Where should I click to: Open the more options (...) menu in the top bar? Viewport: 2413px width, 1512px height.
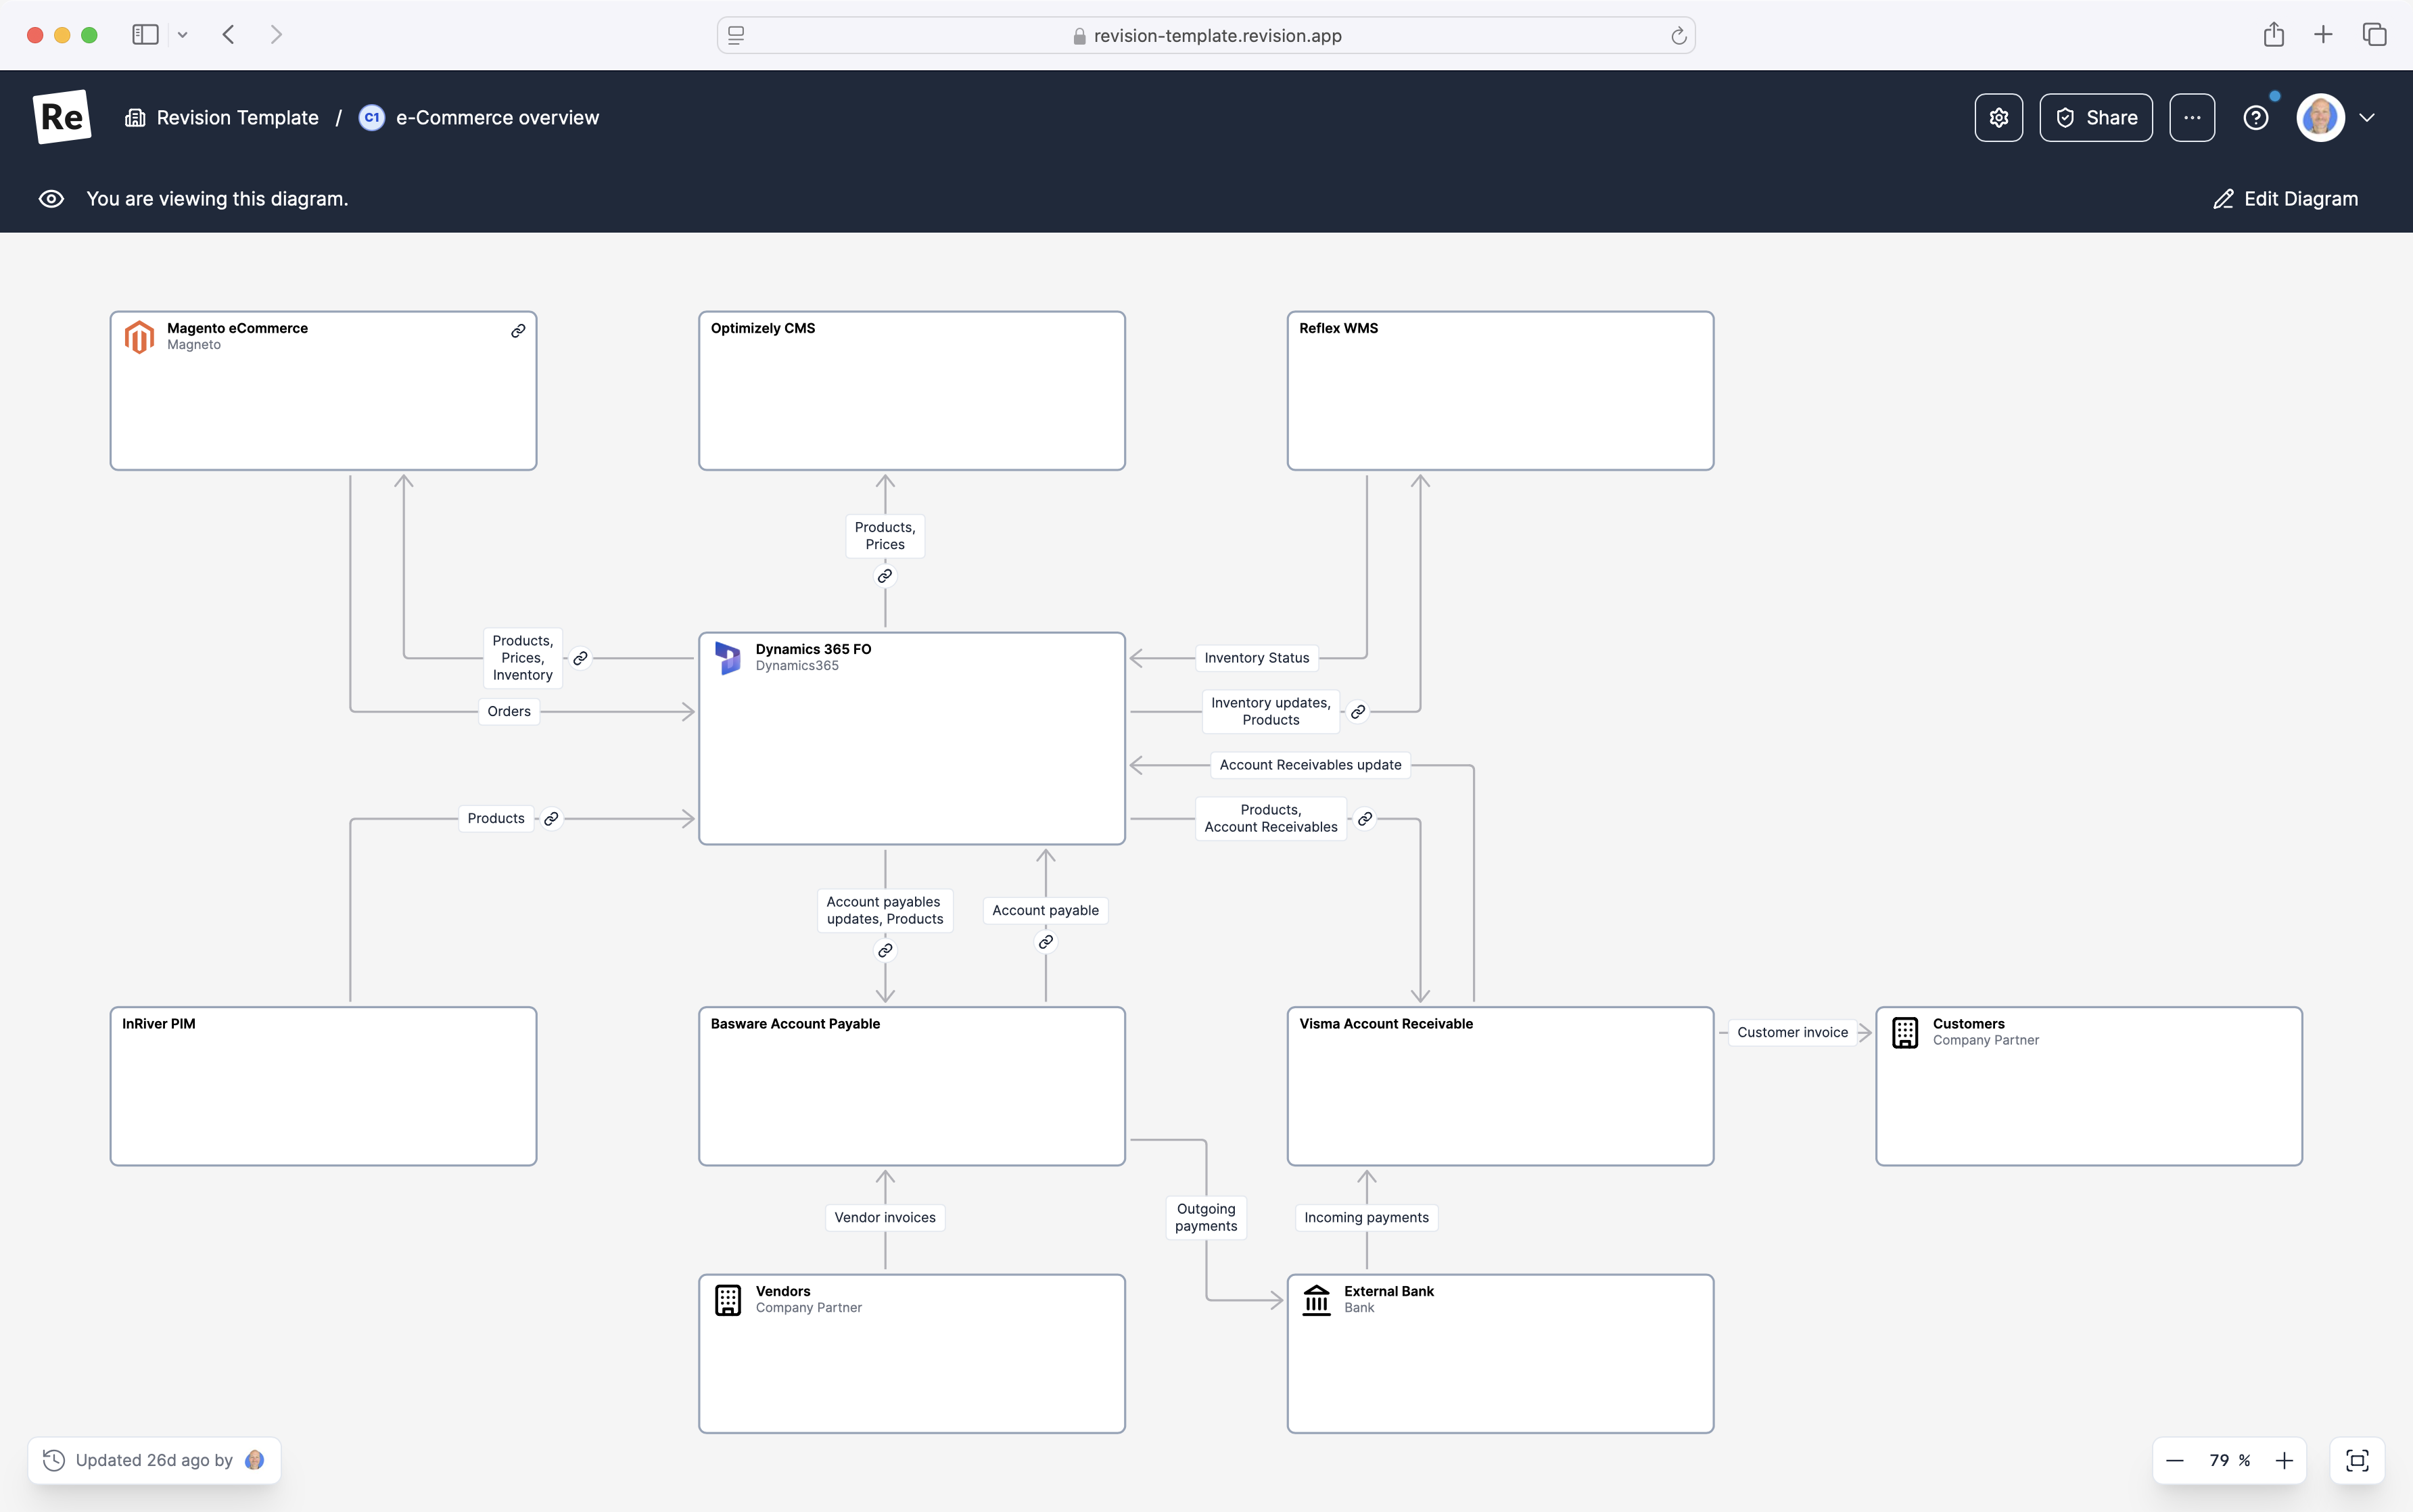point(2192,117)
